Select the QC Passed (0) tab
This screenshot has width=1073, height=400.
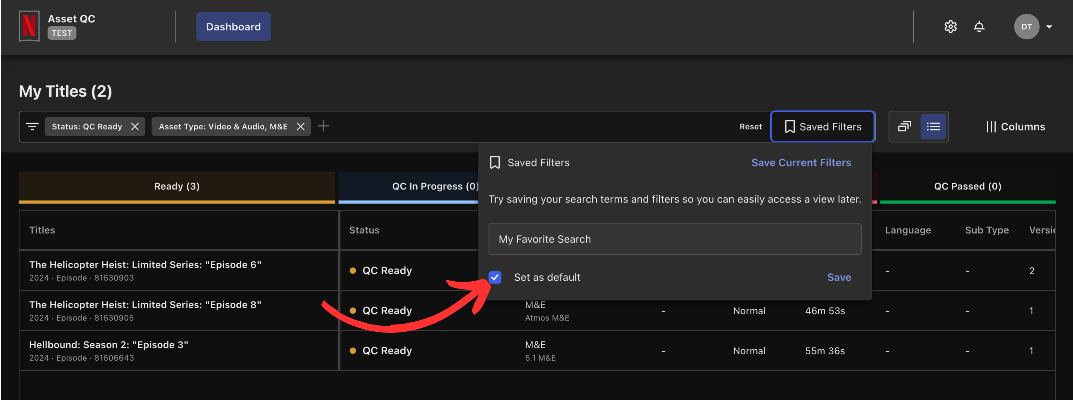(x=967, y=187)
